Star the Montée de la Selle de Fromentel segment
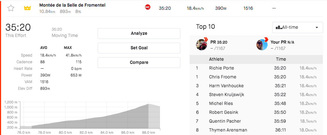Image resolution: width=327 pixels, height=135 pixels. tap(10, 8)
